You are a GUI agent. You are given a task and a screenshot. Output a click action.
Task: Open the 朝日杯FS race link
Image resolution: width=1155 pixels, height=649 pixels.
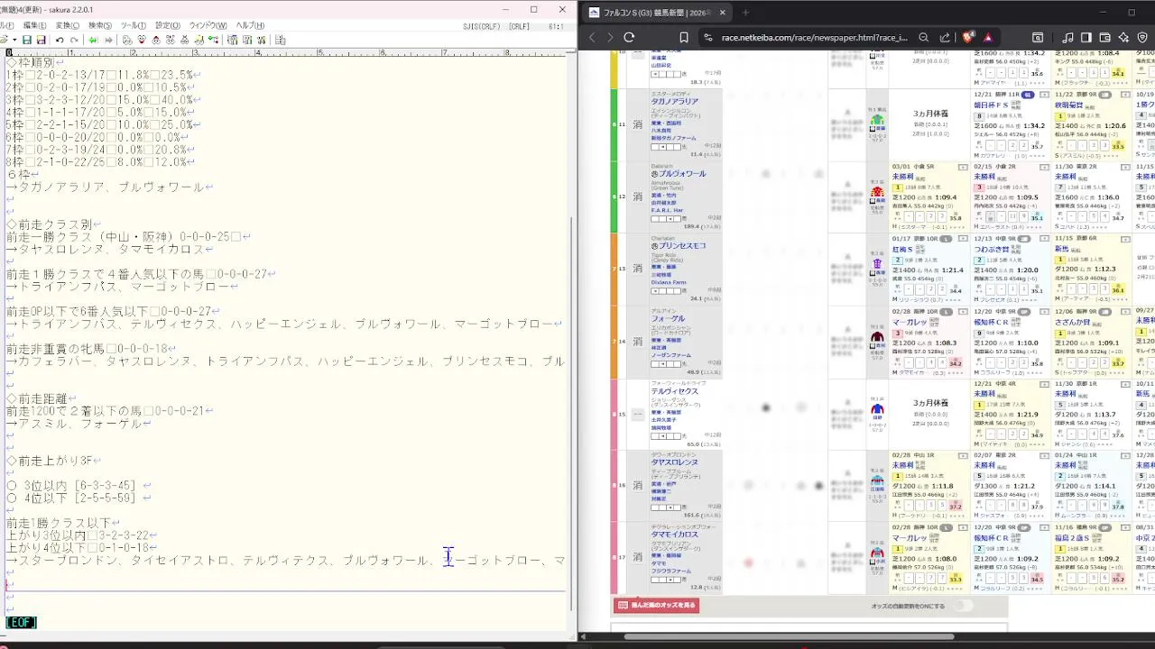[991, 105]
